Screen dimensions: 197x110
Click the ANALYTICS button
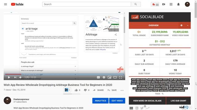[x=100, y=101]
